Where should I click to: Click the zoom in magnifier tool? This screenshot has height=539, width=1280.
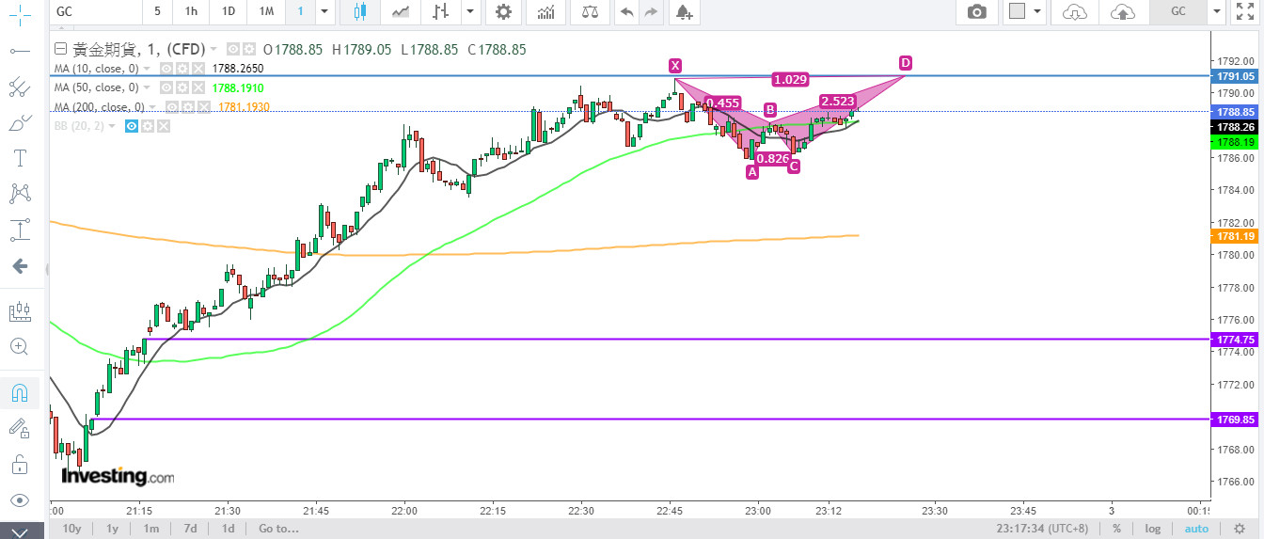pyautogui.click(x=19, y=346)
